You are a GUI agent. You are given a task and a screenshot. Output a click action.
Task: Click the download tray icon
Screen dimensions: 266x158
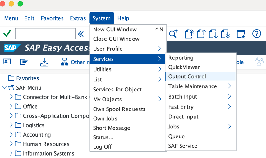(x=44, y=62)
